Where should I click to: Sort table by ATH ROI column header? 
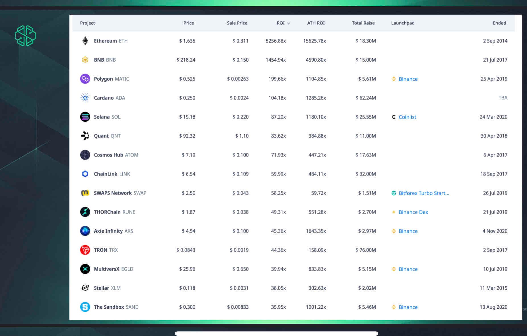(316, 23)
